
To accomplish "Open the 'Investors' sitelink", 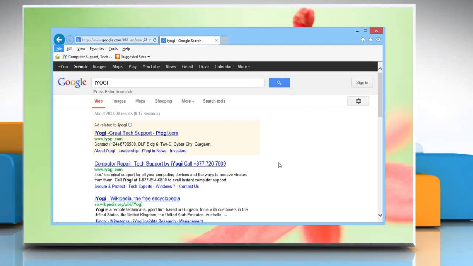I will click(178, 151).
